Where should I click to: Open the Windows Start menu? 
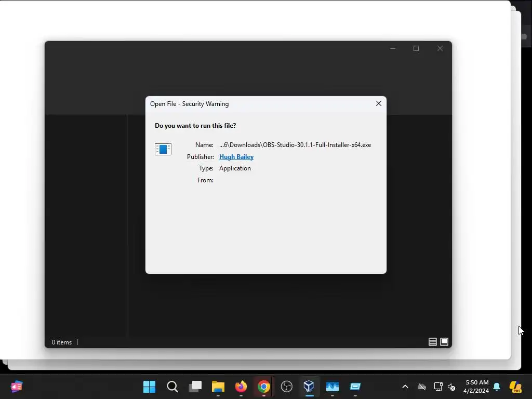pos(149,387)
